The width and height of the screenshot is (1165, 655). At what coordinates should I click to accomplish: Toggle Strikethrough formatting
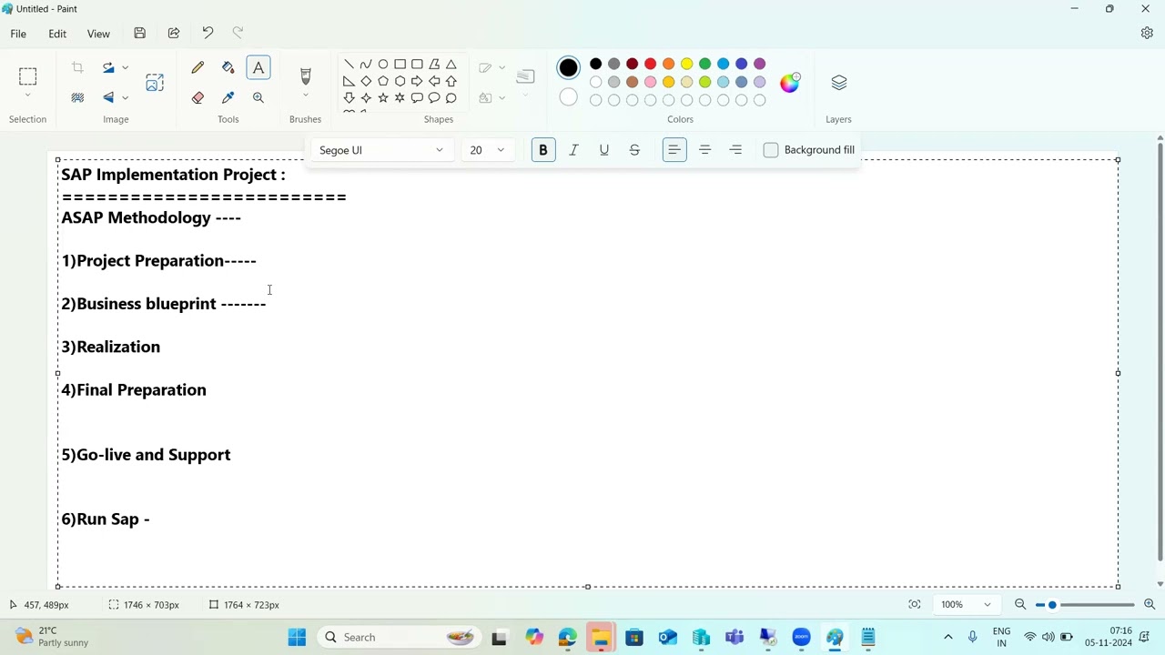pyautogui.click(x=634, y=150)
